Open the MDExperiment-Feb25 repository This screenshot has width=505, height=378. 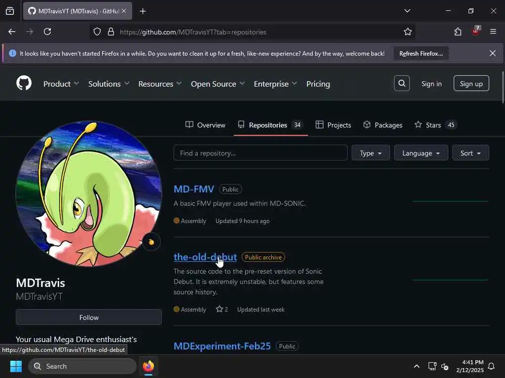222,346
